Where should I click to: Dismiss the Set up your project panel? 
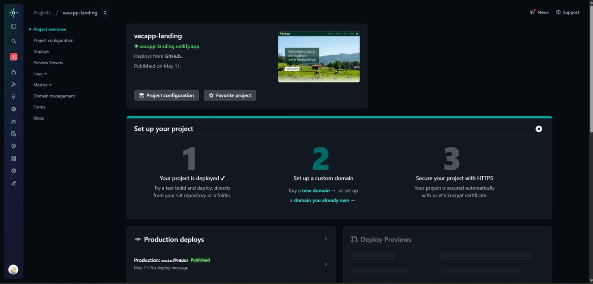click(x=539, y=129)
